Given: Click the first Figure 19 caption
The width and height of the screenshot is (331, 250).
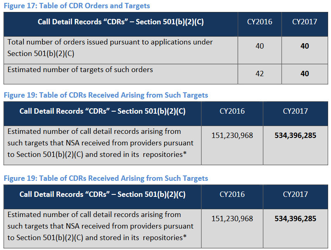Looking at the screenshot, I should (x=106, y=95).
